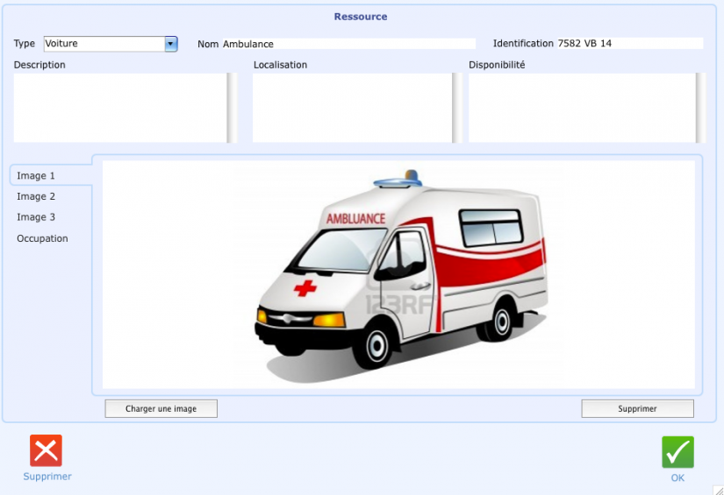Click the Ressource title text

(x=361, y=17)
